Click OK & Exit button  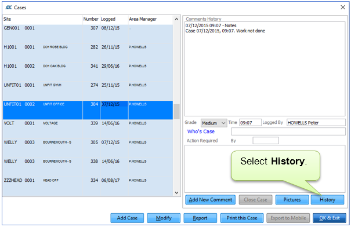[330, 218]
